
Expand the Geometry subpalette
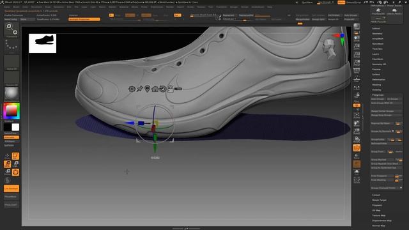pyautogui.click(x=377, y=34)
